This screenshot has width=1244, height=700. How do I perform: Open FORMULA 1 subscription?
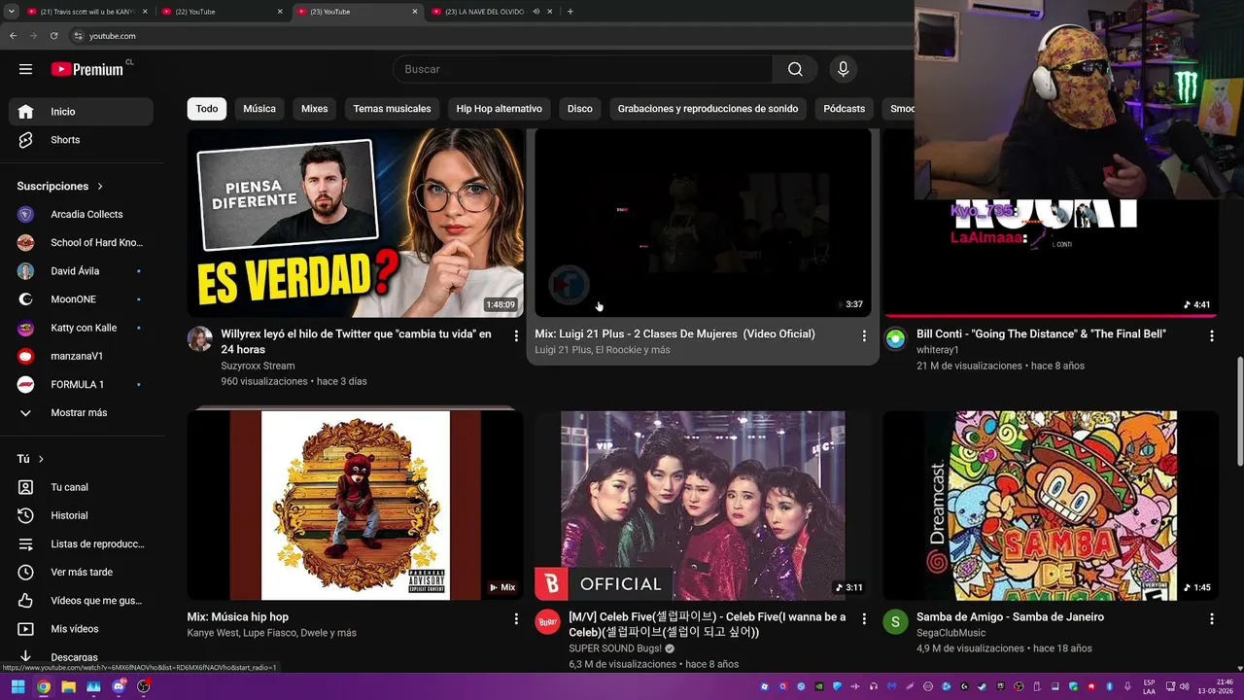[x=81, y=385]
